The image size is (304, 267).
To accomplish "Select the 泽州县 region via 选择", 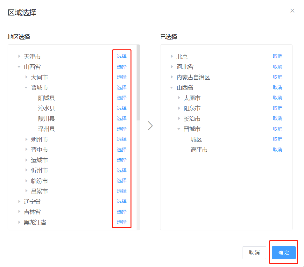I will (x=122, y=129).
